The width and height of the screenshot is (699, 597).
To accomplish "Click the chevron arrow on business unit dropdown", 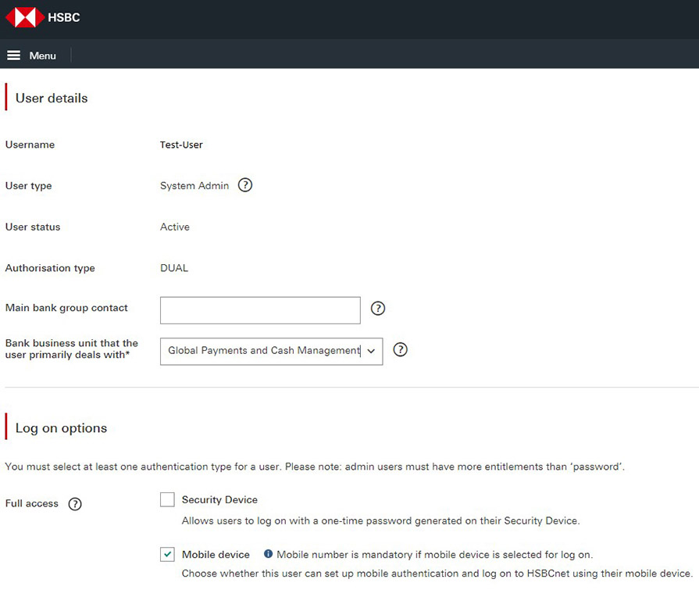I will (371, 351).
